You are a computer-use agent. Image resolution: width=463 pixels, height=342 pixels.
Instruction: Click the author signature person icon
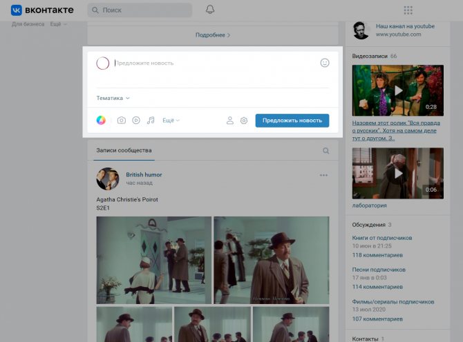pyautogui.click(x=229, y=121)
